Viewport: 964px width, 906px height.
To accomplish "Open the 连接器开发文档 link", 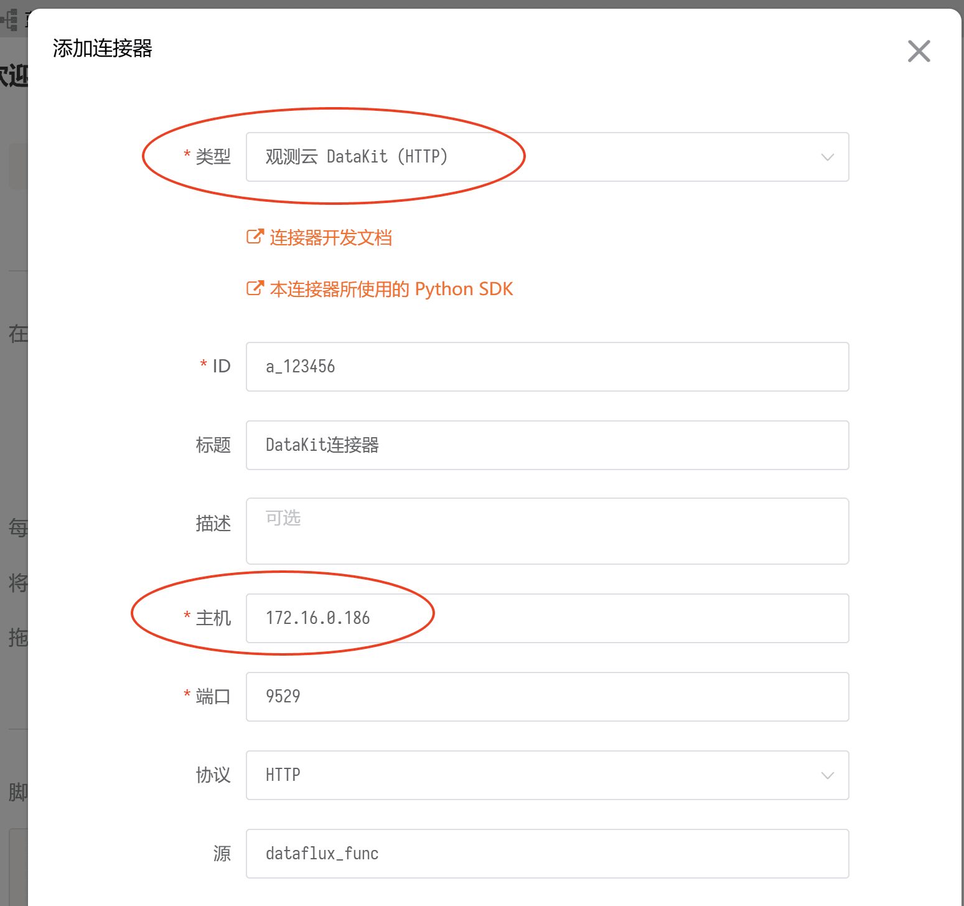I will tap(330, 237).
